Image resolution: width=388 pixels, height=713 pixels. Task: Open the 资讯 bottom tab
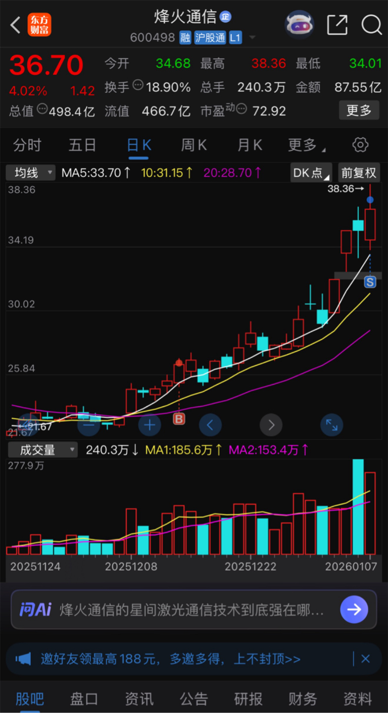[x=139, y=699]
